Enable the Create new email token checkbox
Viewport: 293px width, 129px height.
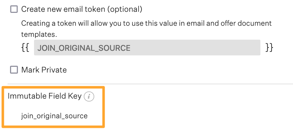14,9
